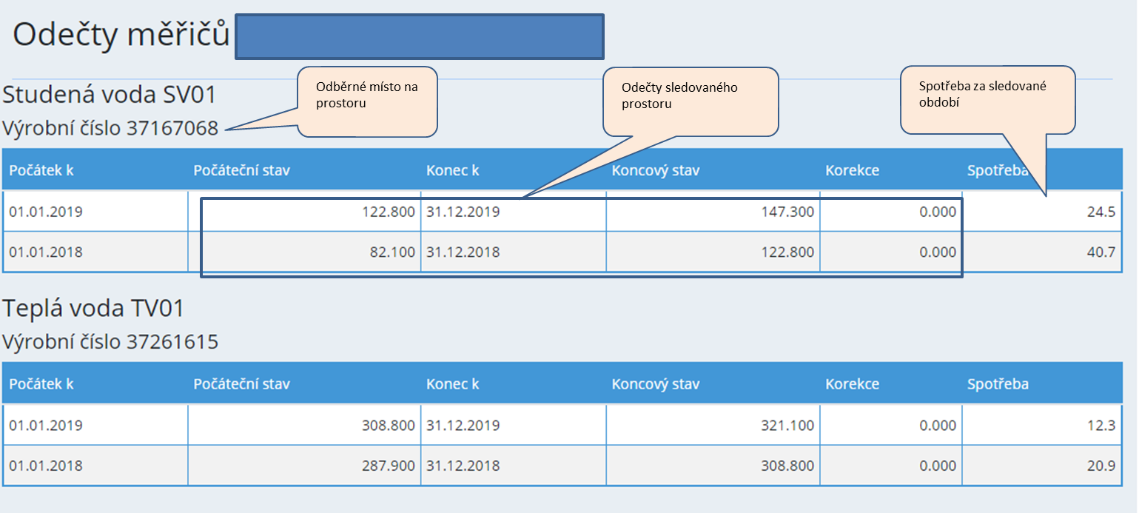This screenshot has height=513, width=1139.
Task: Select the cold water start reading 82.100
Action: (x=392, y=252)
